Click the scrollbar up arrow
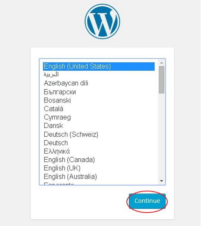This screenshot has height=226, width=201. click(x=161, y=63)
